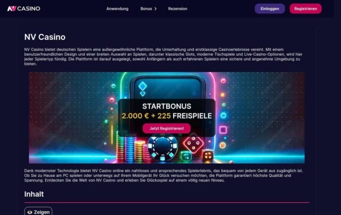
Task: Click the red neon dice icon
Action: [x=193, y=143]
